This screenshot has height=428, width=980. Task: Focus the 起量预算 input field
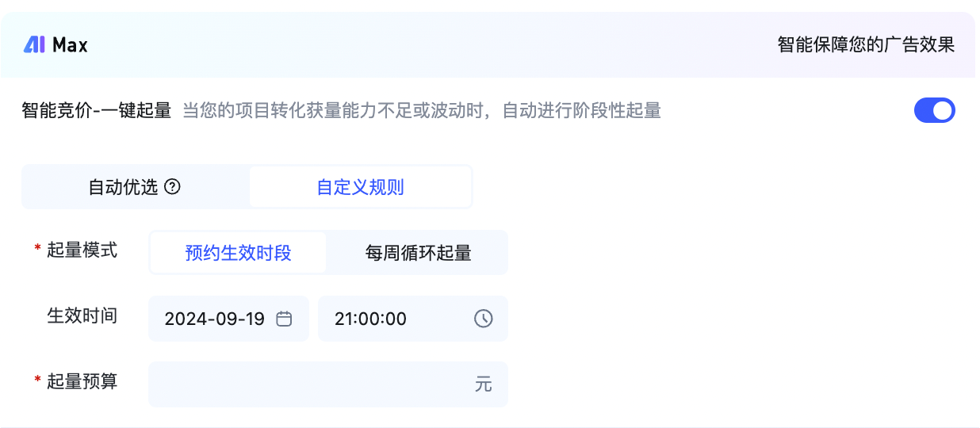point(328,384)
